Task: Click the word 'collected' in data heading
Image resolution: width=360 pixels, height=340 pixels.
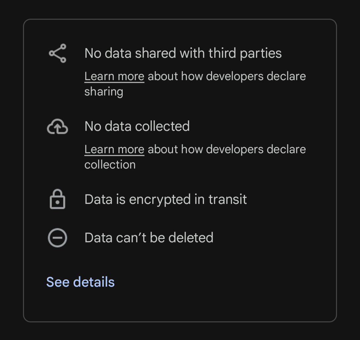Action: point(163,126)
